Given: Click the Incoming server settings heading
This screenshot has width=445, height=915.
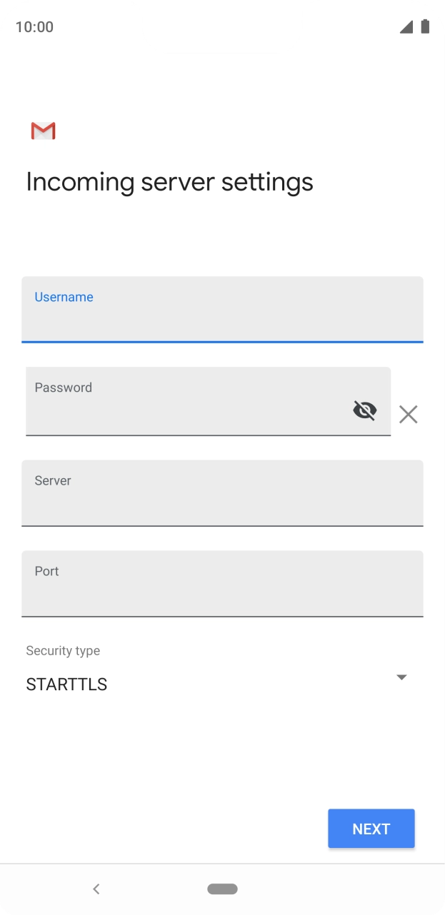Looking at the screenshot, I should (169, 182).
